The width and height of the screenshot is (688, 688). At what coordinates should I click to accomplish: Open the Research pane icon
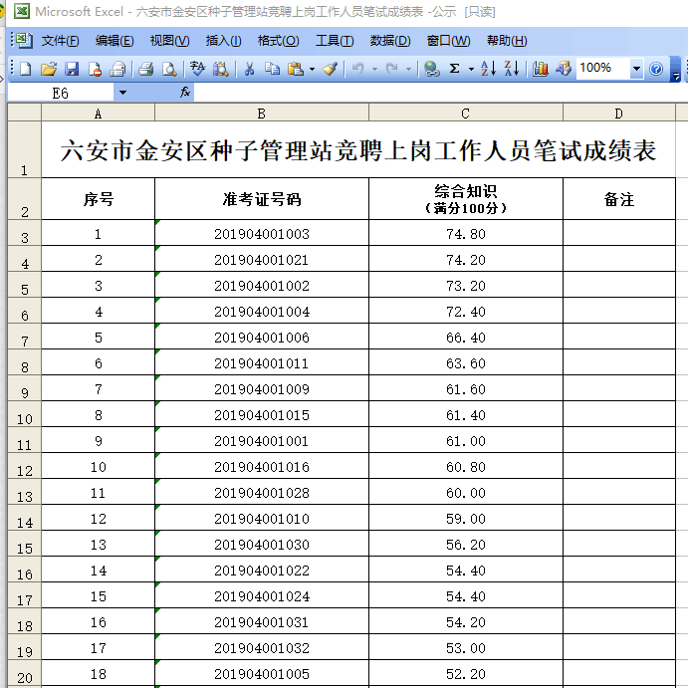tap(221, 69)
